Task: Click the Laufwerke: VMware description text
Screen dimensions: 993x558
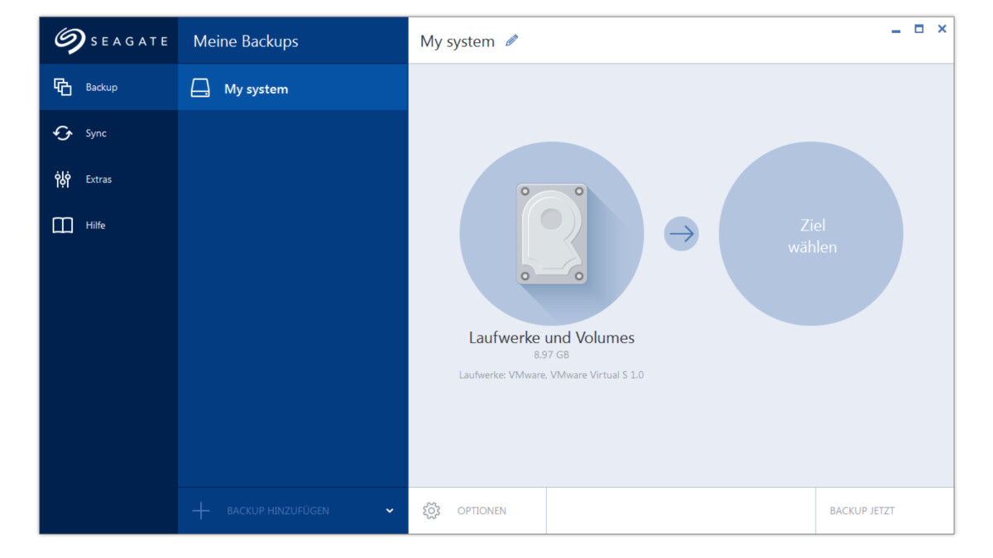Action: pos(552,374)
